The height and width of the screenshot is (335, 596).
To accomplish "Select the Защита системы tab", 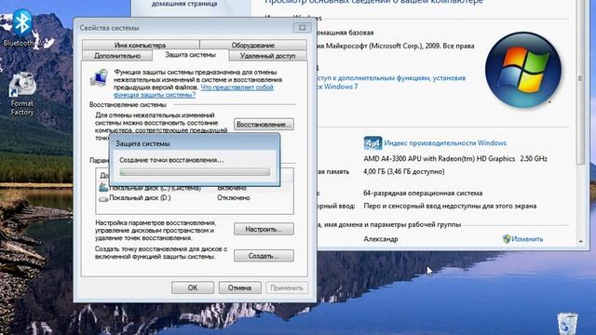I will (x=190, y=55).
